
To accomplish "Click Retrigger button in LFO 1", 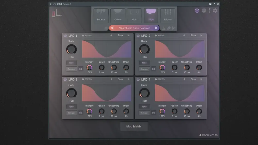I will [71, 69].
